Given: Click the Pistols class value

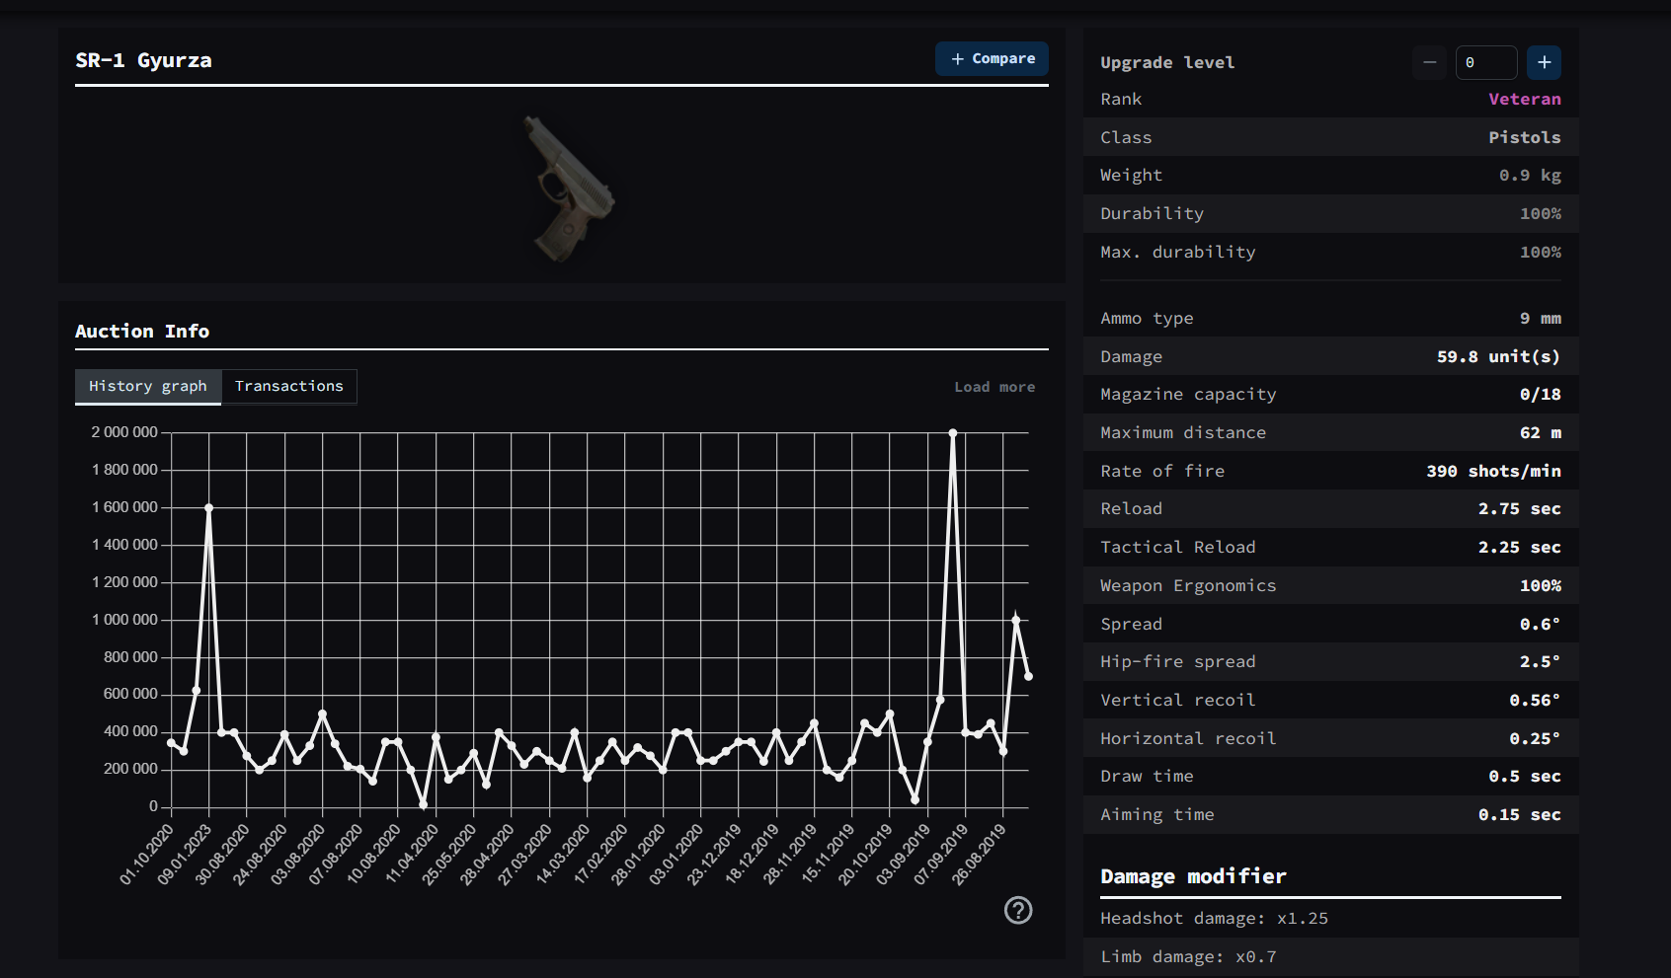Looking at the screenshot, I should click(1525, 137).
